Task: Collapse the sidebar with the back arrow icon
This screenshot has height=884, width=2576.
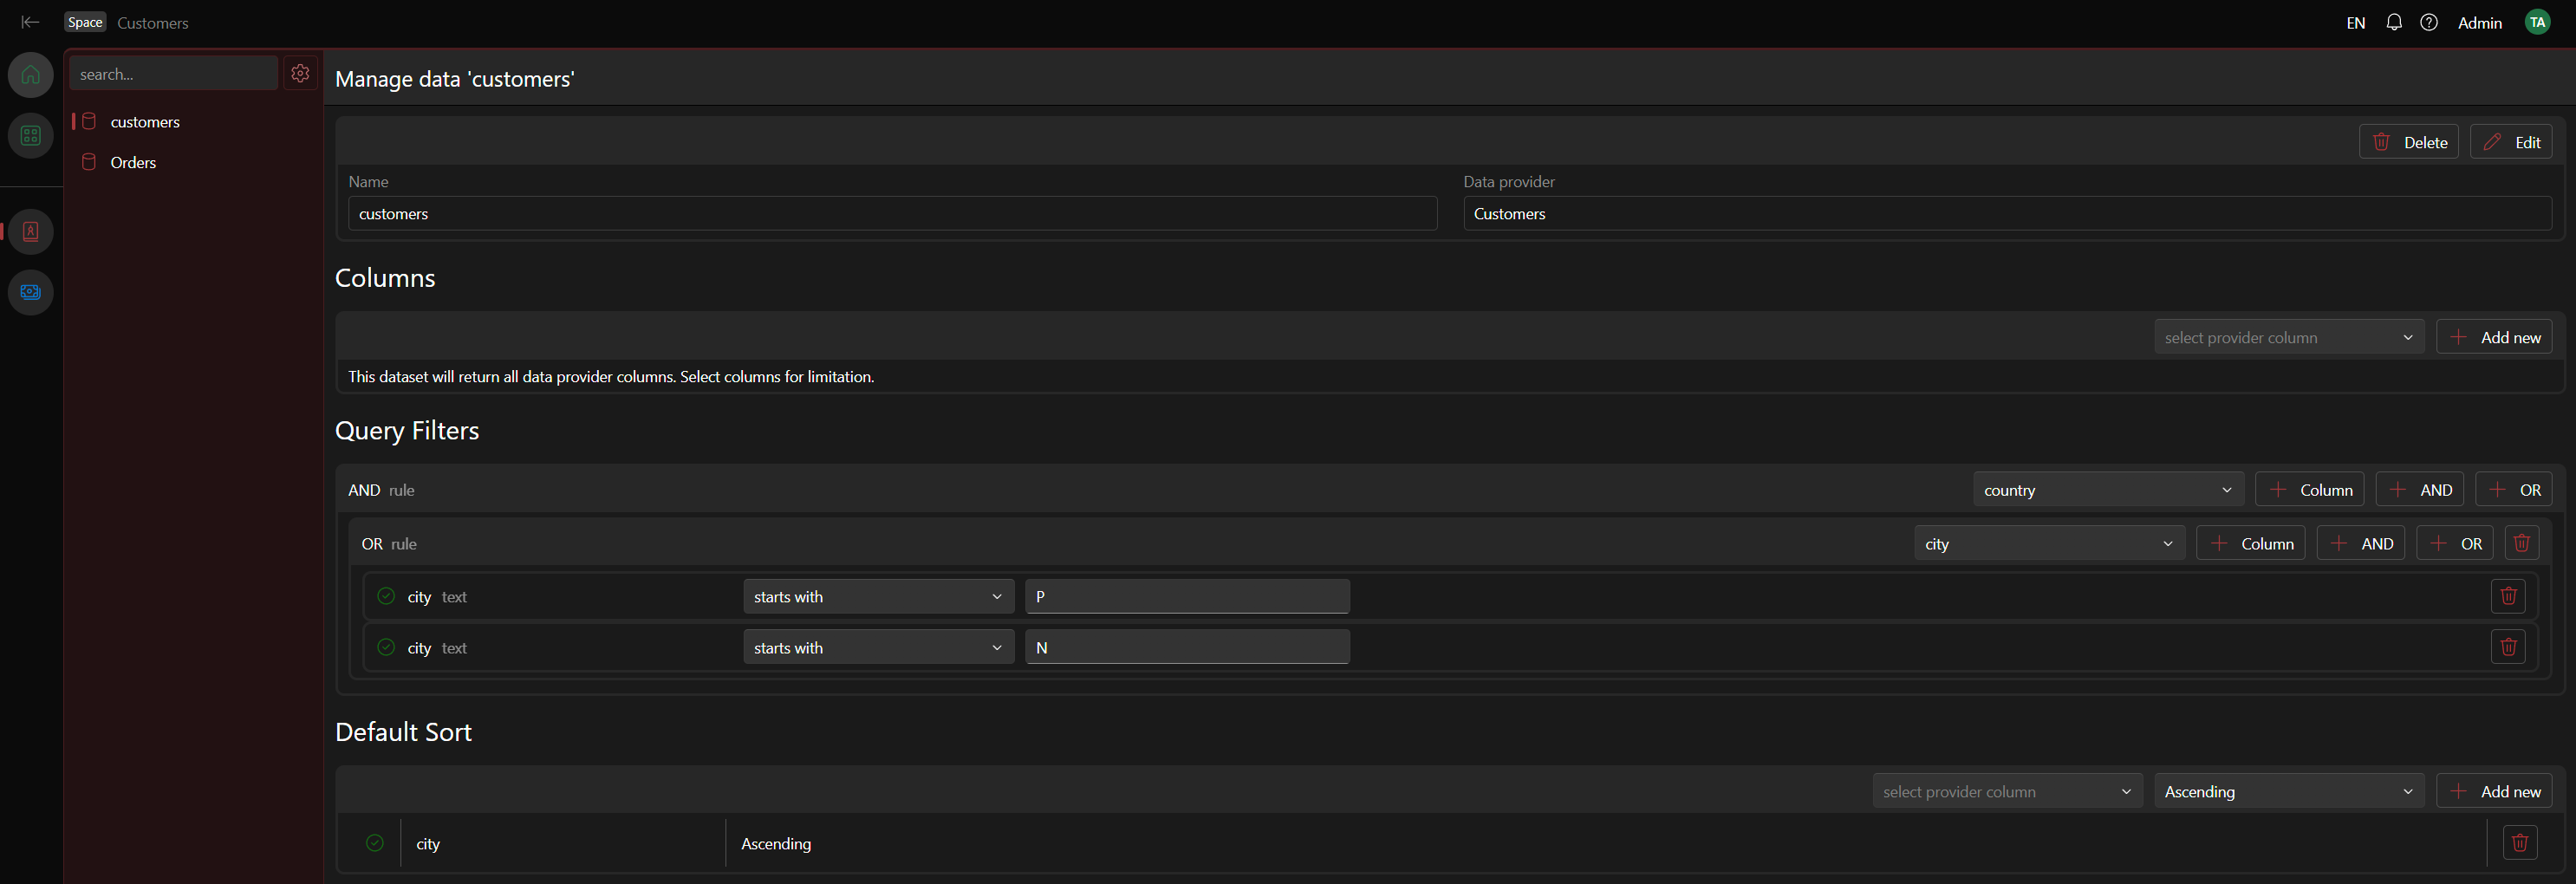Action: click(x=30, y=22)
